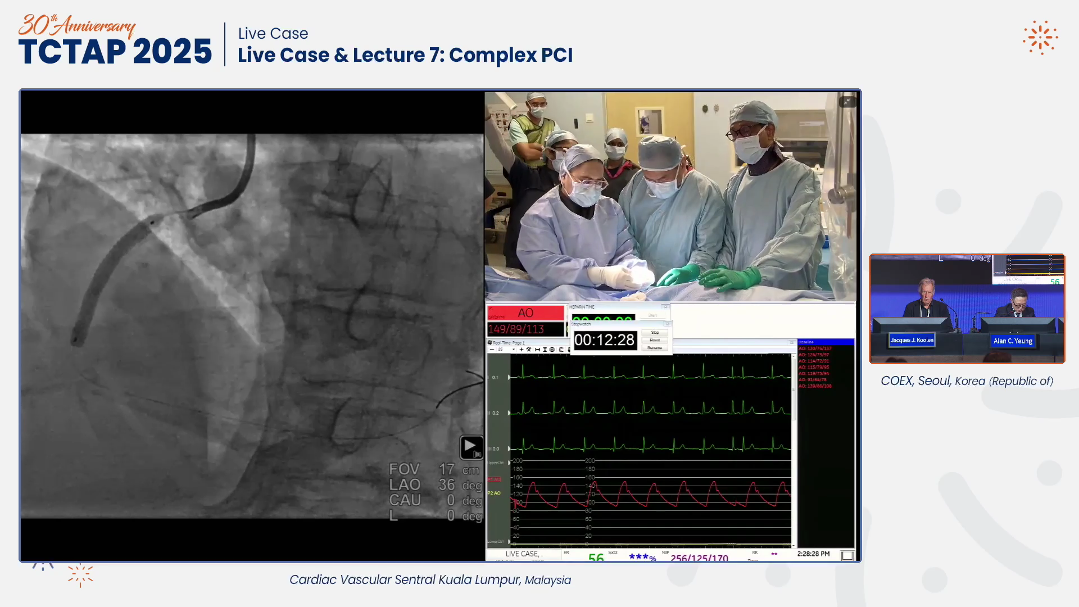1079x607 pixels.
Task: Select the AO: 114/72/91 entry
Action: coord(814,361)
